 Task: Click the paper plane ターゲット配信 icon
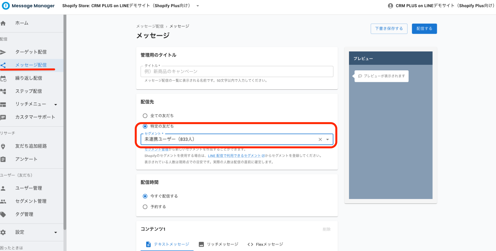(x=3, y=52)
